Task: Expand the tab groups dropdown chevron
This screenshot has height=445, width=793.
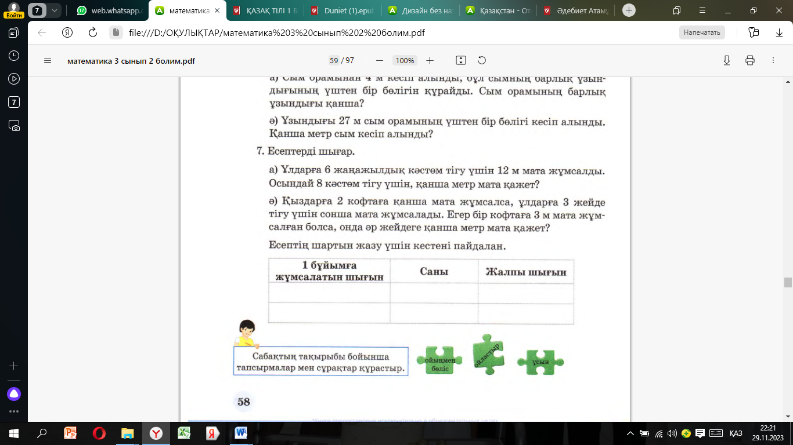Action: (x=54, y=10)
